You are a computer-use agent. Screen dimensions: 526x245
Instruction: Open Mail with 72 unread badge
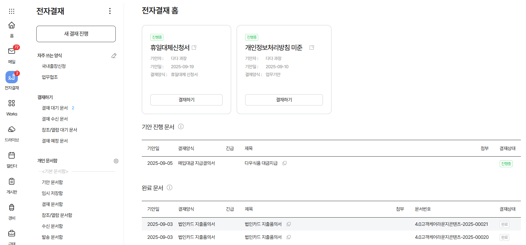(12, 51)
